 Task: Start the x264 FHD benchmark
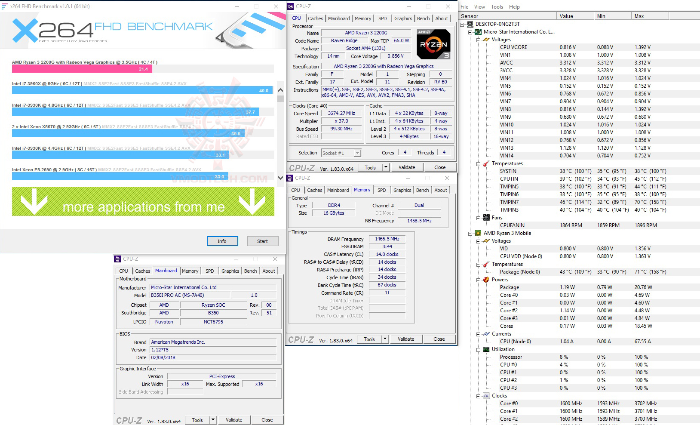263,241
